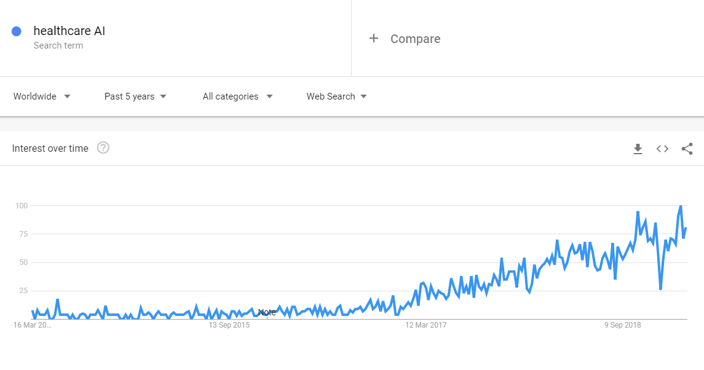Click the plus icon beside Compare
Screen dimensions: 704x370
tap(374, 39)
